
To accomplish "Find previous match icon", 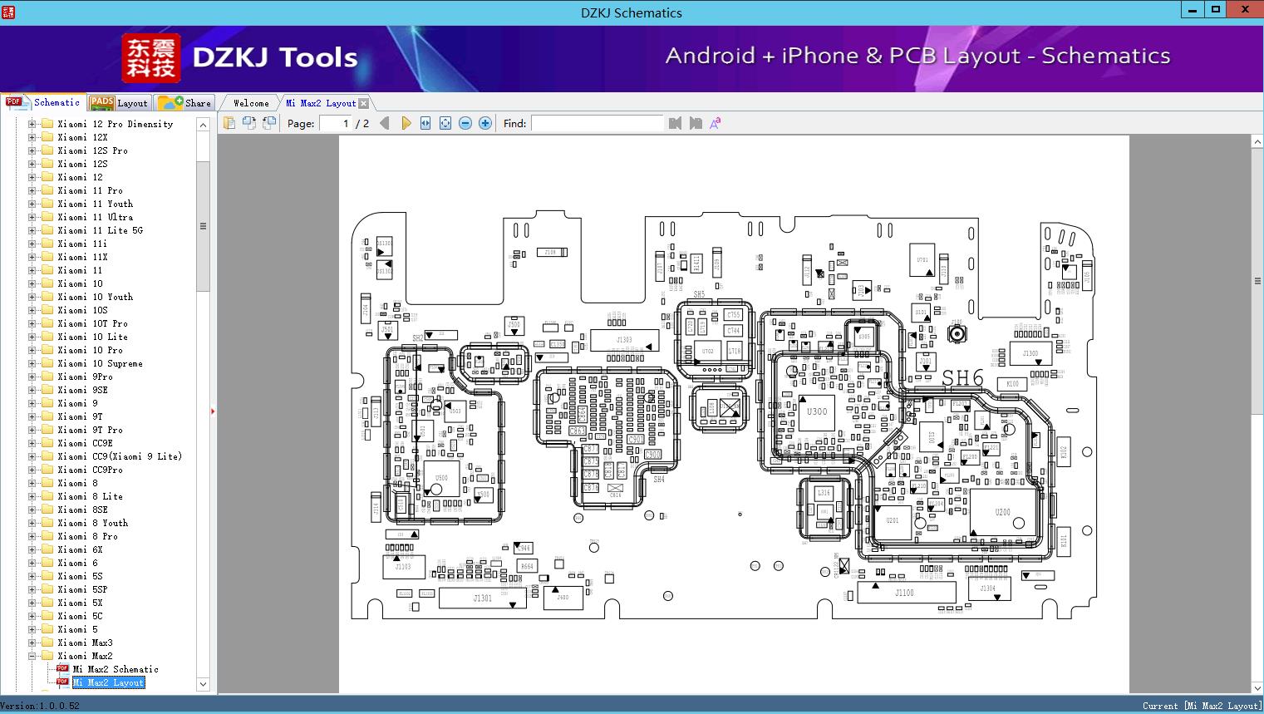I will [x=675, y=123].
